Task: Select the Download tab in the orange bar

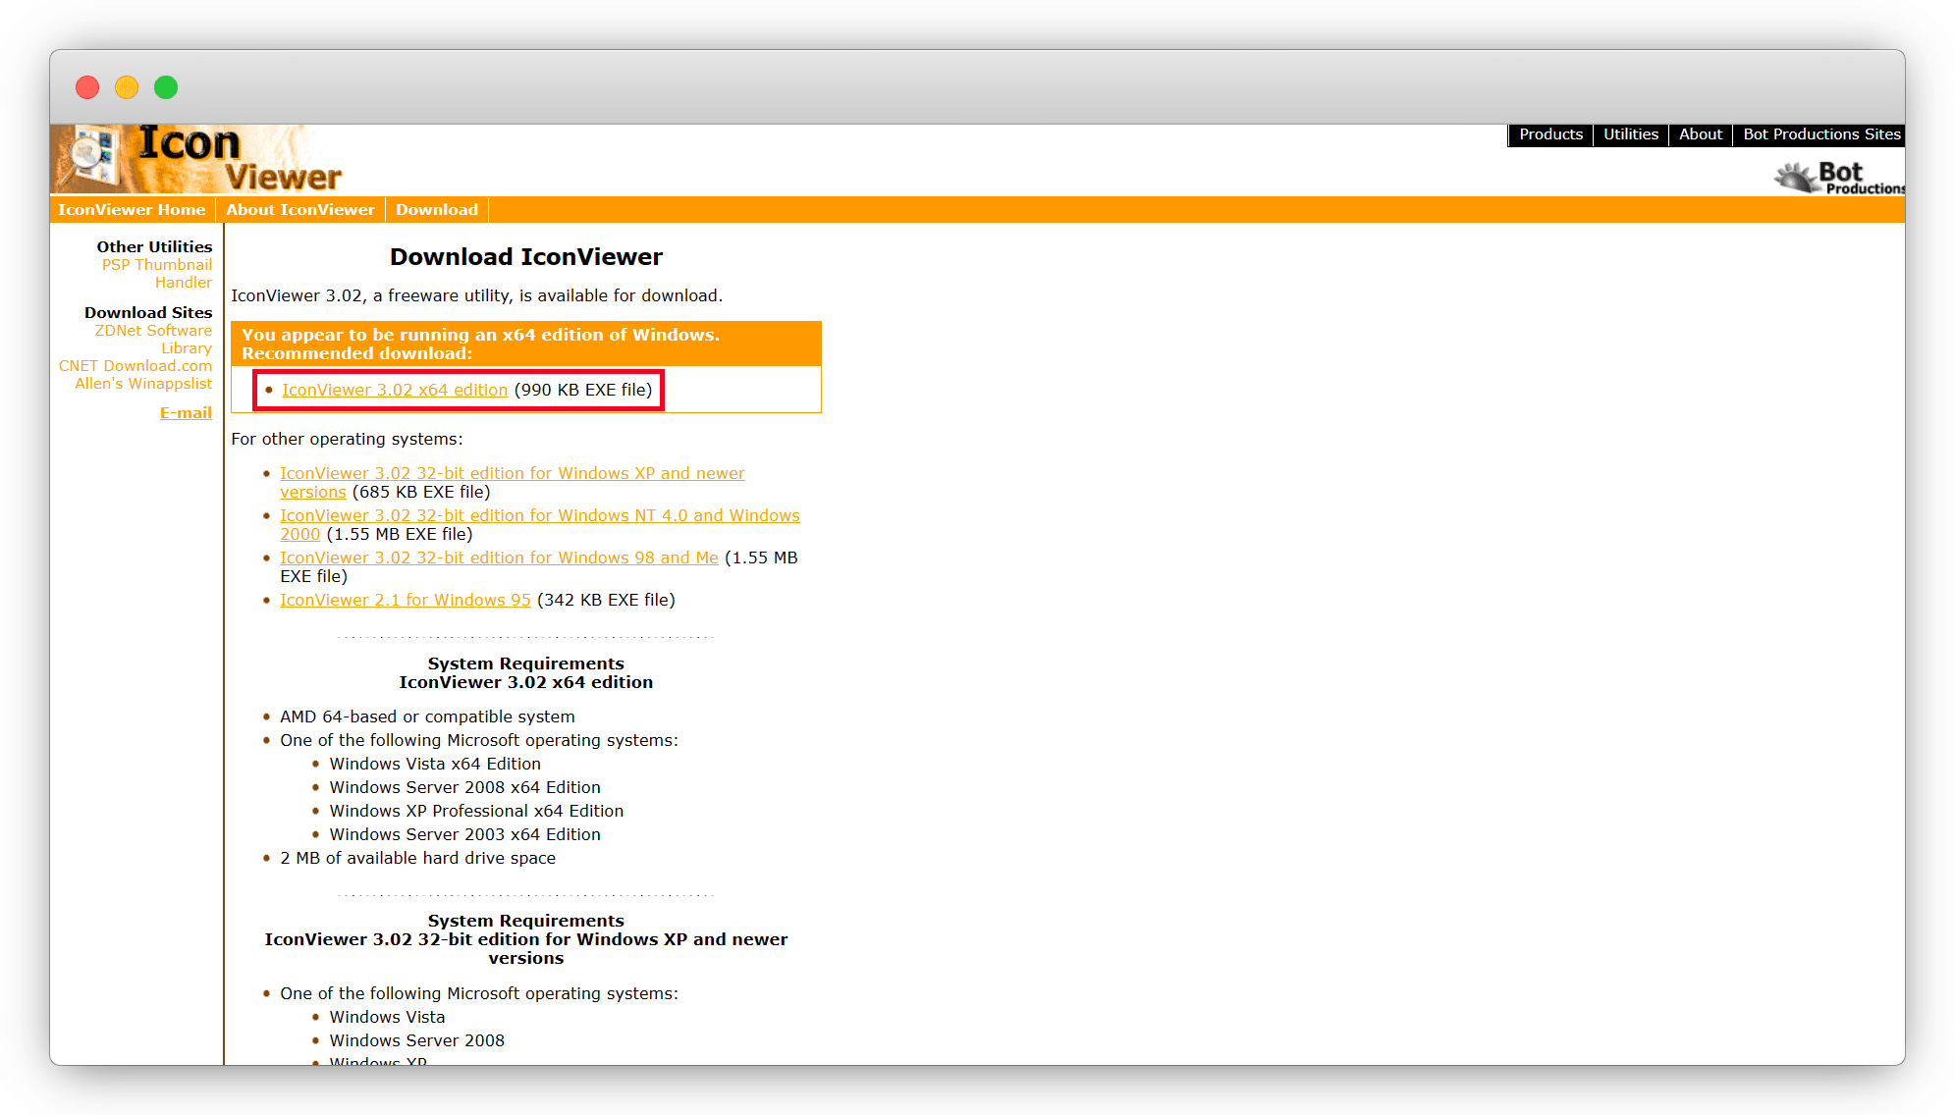Action: 437,210
